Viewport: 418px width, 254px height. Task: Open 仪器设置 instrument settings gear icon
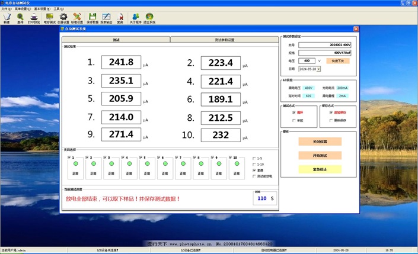coord(64,17)
